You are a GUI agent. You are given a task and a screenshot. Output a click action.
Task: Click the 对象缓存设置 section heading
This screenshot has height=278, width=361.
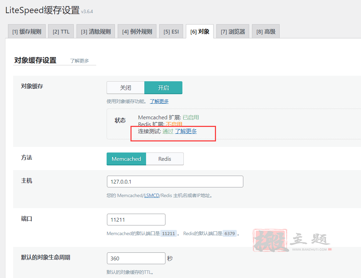35,60
